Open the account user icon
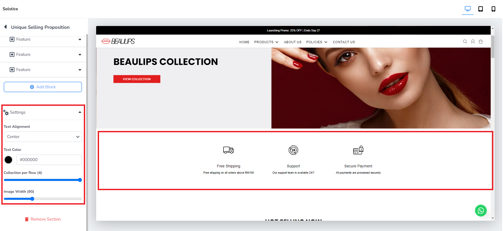Viewport: 503px width, 231px height. point(473,42)
